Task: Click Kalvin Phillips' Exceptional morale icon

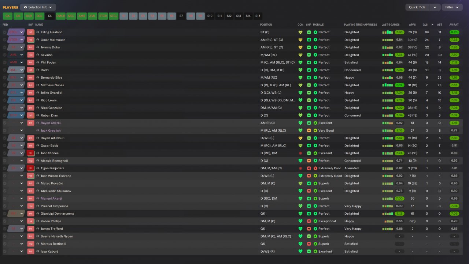Action: coord(315,221)
